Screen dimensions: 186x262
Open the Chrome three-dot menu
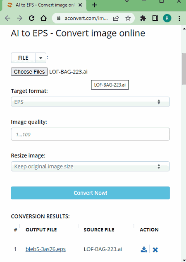pyautogui.click(x=179, y=18)
